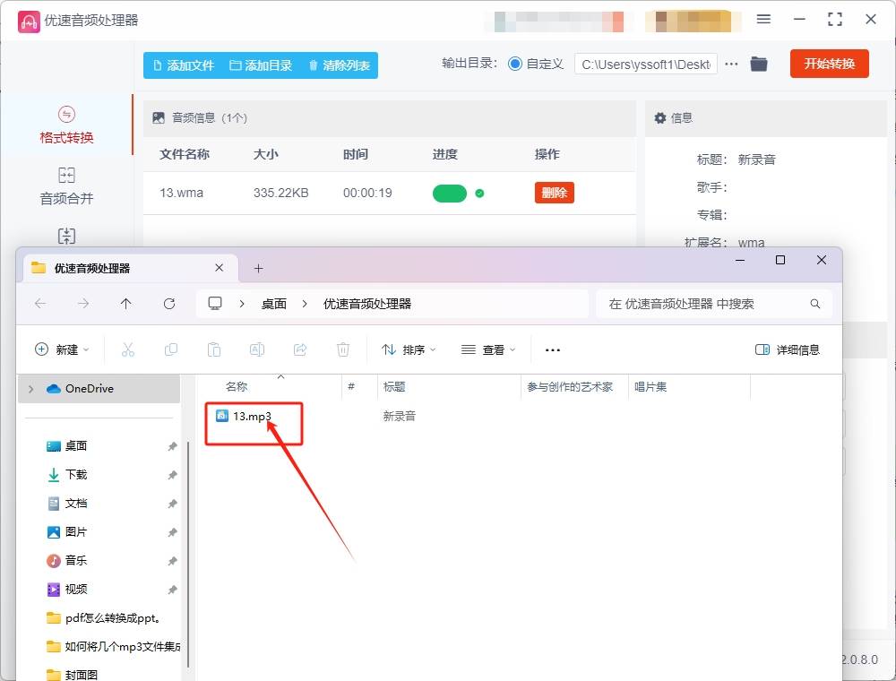The height and width of the screenshot is (681, 896).
Task: Click the green completed check icon
Action: tap(479, 194)
